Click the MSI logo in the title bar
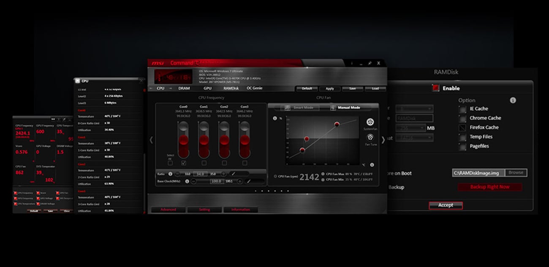The width and height of the screenshot is (549, 267). coord(158,63)
